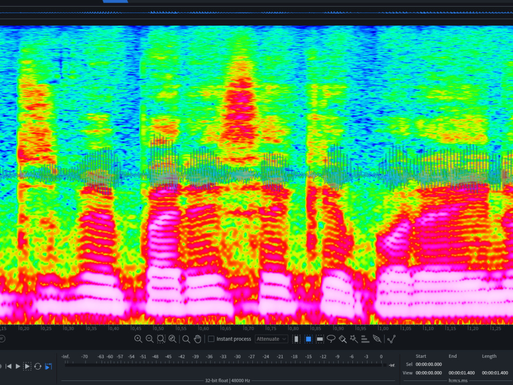Play only the selected region
This screenshot has width=513, height=385.
pyautogui.click(x=28, y=367)
